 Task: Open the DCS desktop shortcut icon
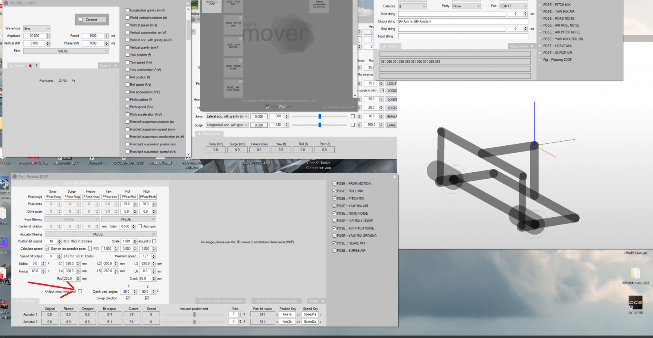point(635,303)
